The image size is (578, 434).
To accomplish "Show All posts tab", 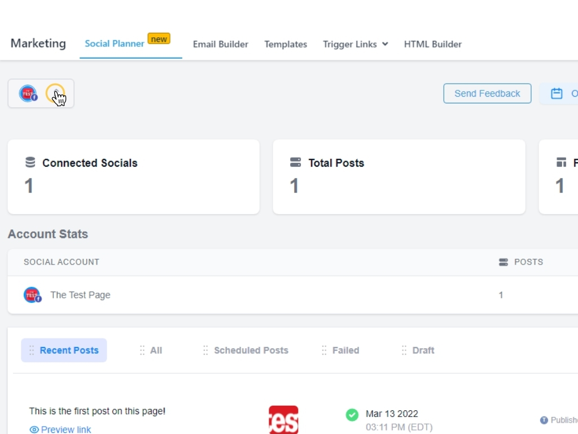I will tap(151, 350).
